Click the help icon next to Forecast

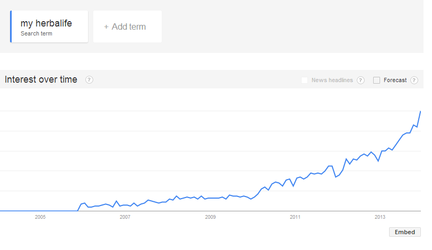[x=414, y=81]
